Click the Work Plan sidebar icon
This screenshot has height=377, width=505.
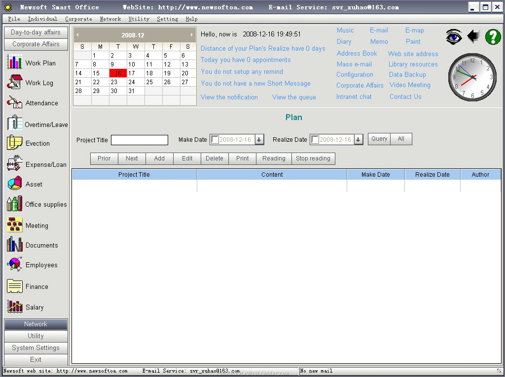pos(14,63)
